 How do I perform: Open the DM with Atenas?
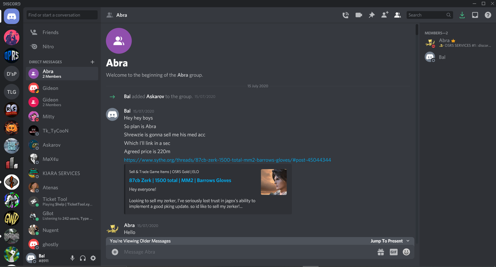(62, 187)
